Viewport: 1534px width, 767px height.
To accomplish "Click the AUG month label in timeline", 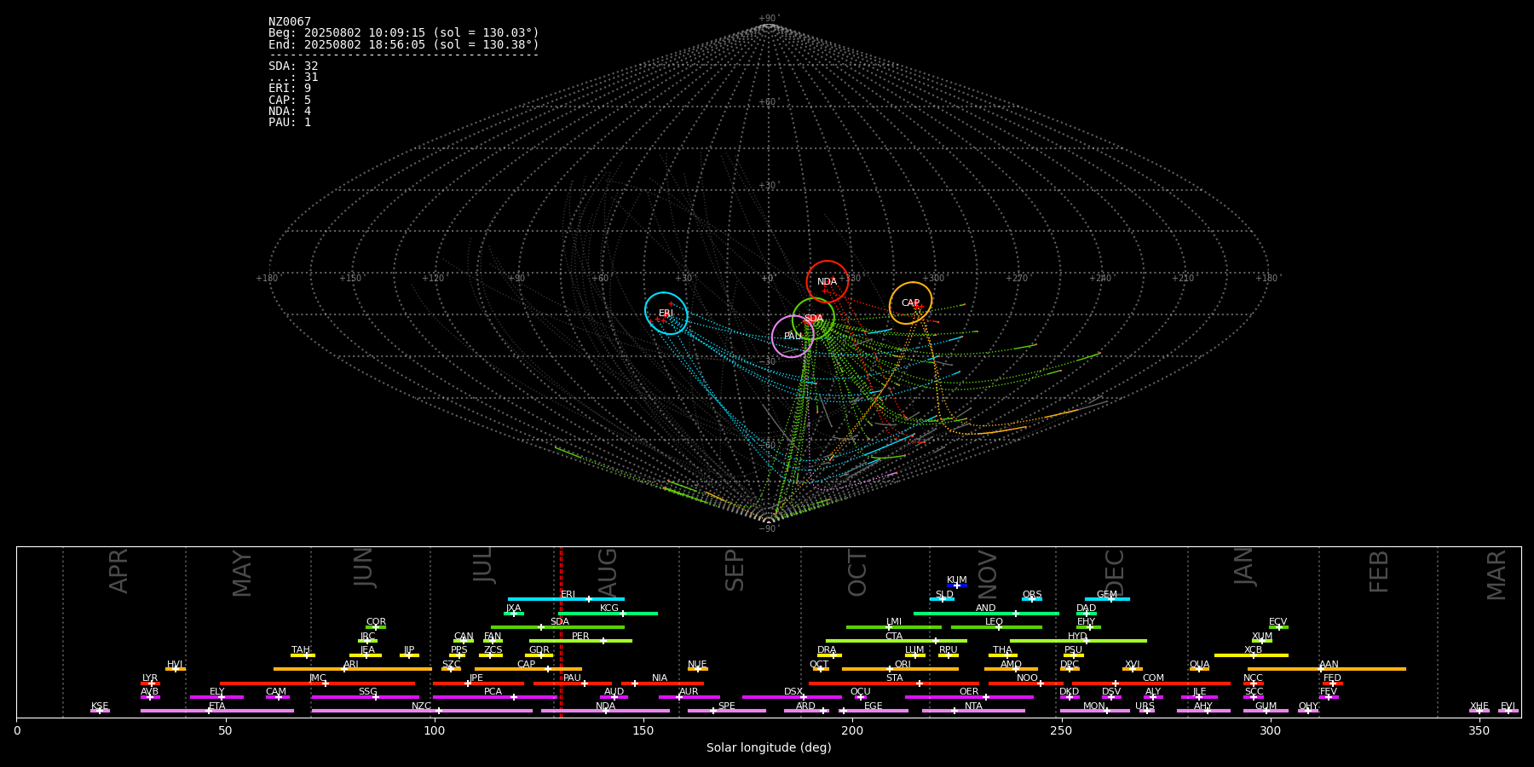I will point(608,573).
